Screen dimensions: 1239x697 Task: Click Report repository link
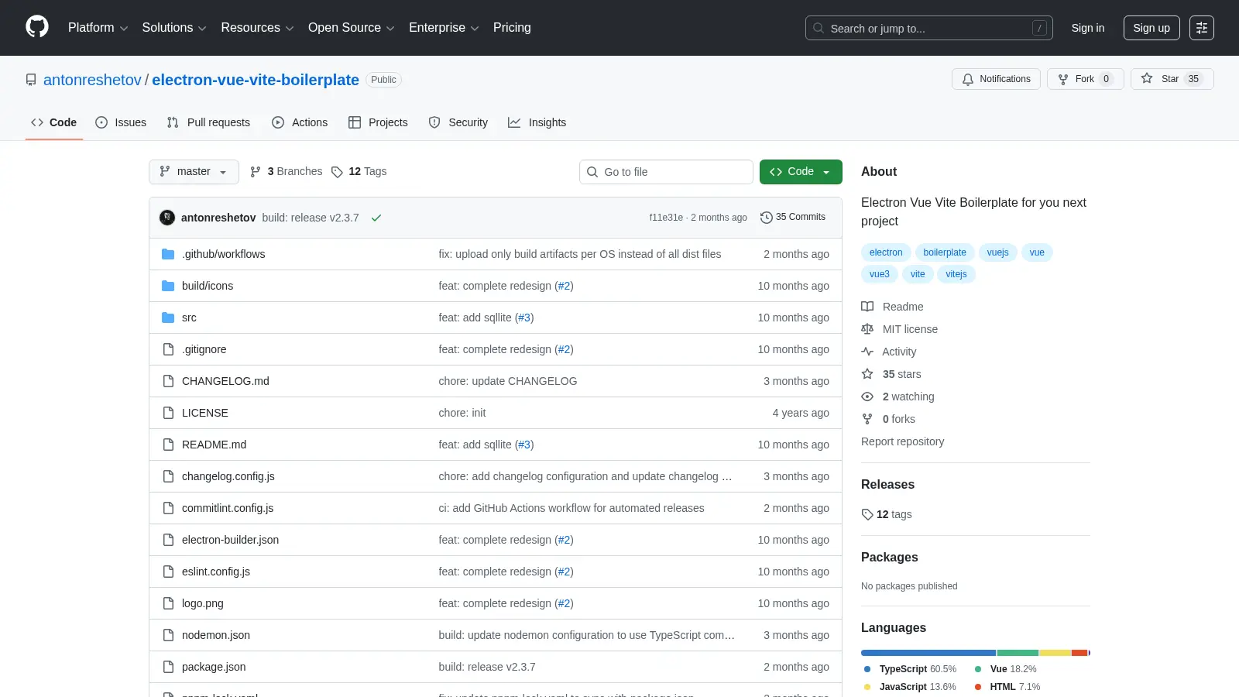click(x=902, y=441)
